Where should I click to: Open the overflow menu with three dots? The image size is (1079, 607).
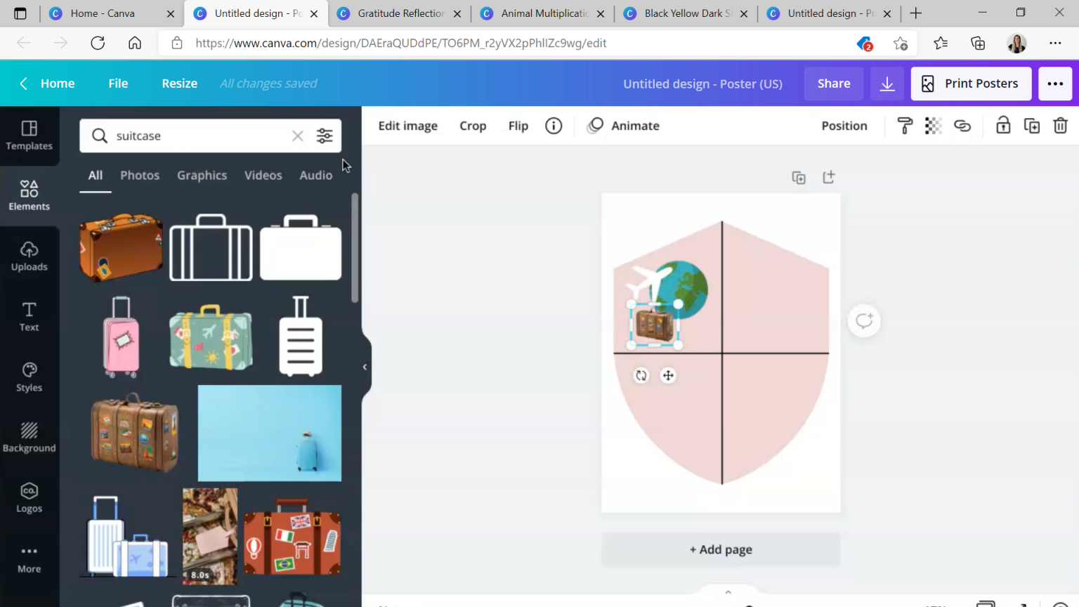(x=1055, y=83)
